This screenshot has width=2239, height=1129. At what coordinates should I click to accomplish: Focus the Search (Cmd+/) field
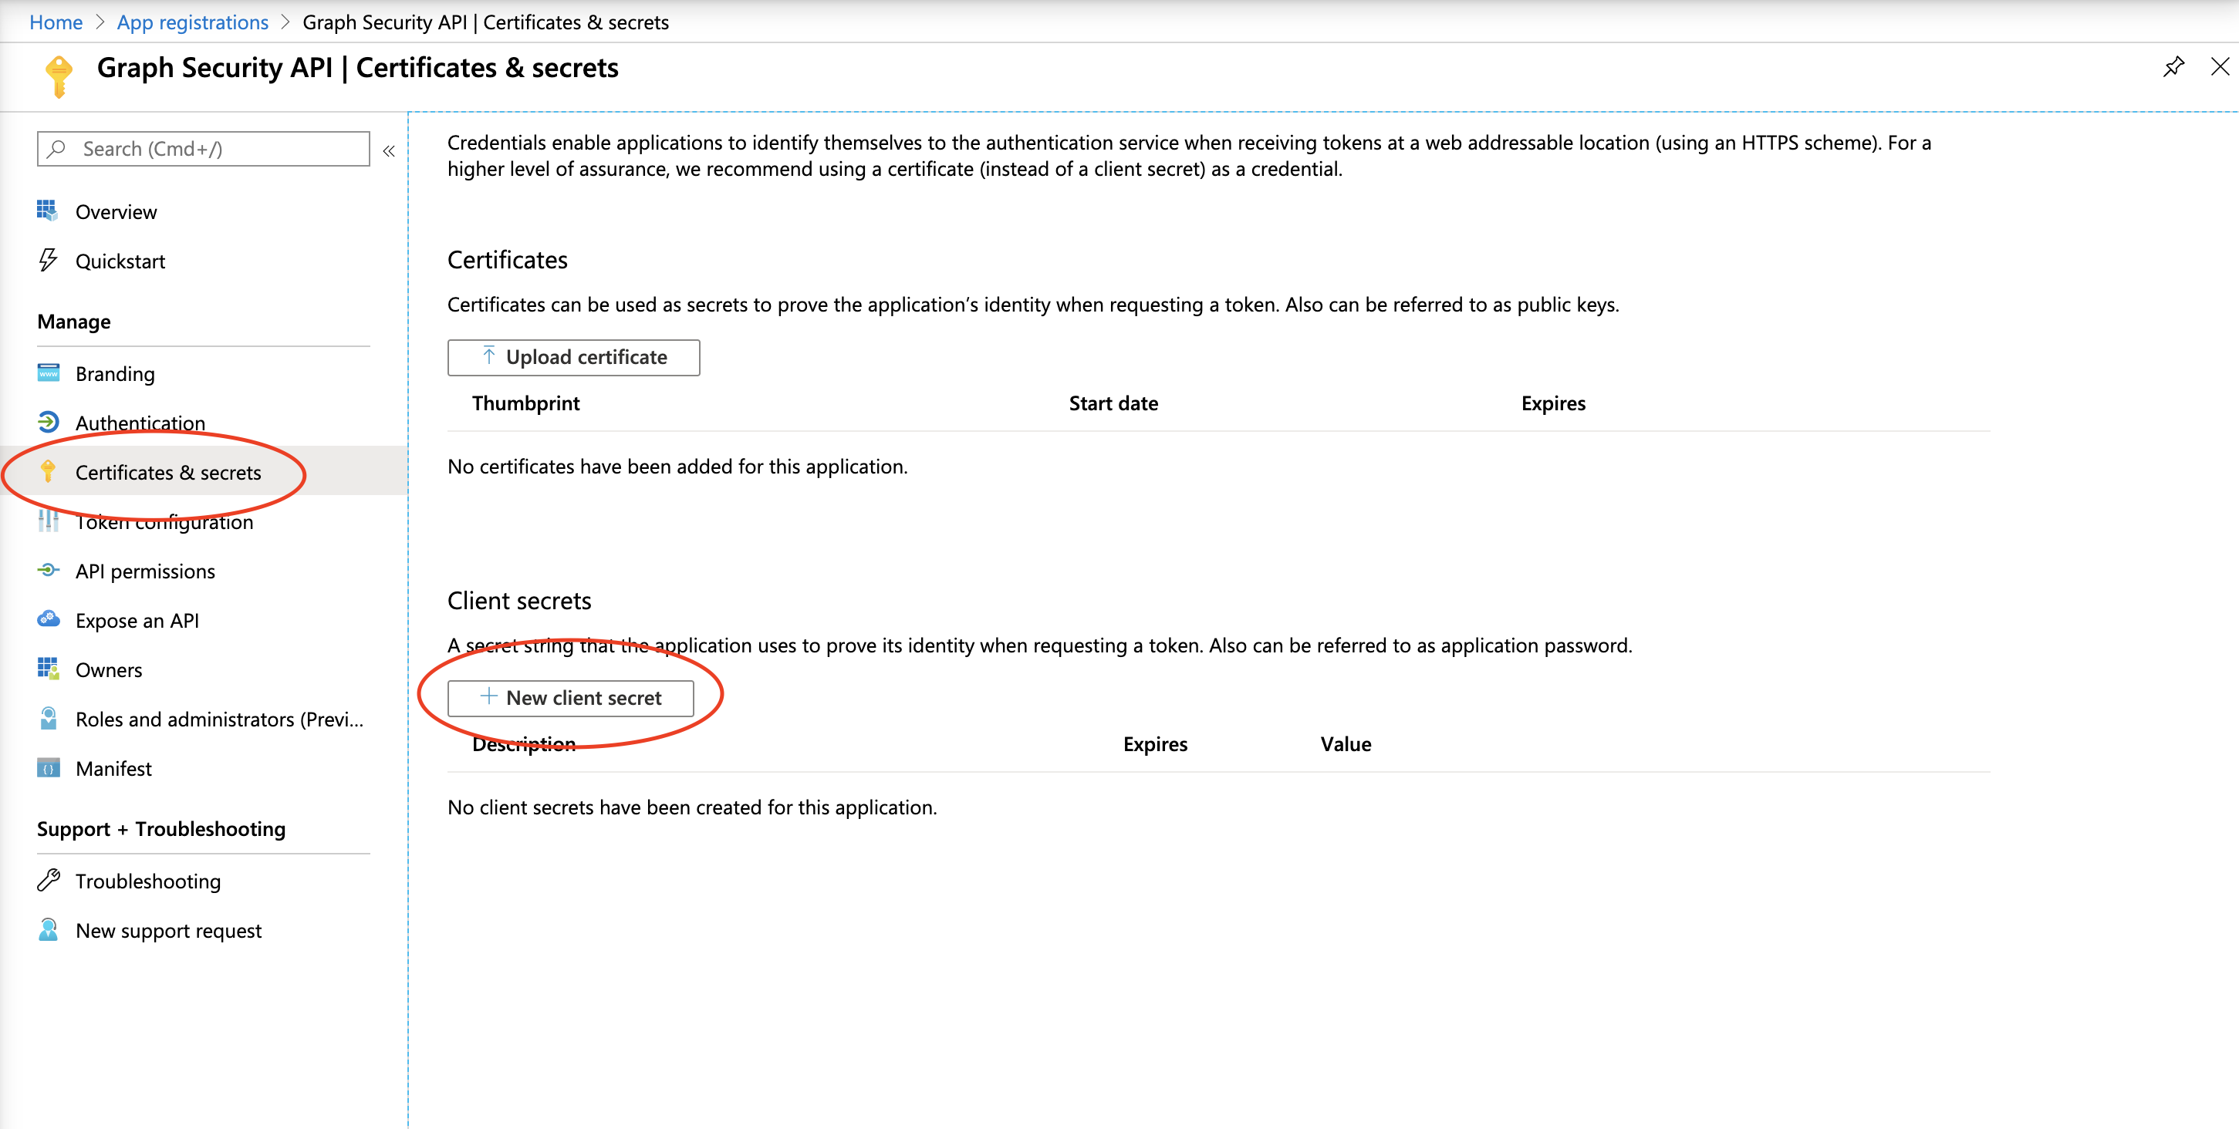coord(204,149)
